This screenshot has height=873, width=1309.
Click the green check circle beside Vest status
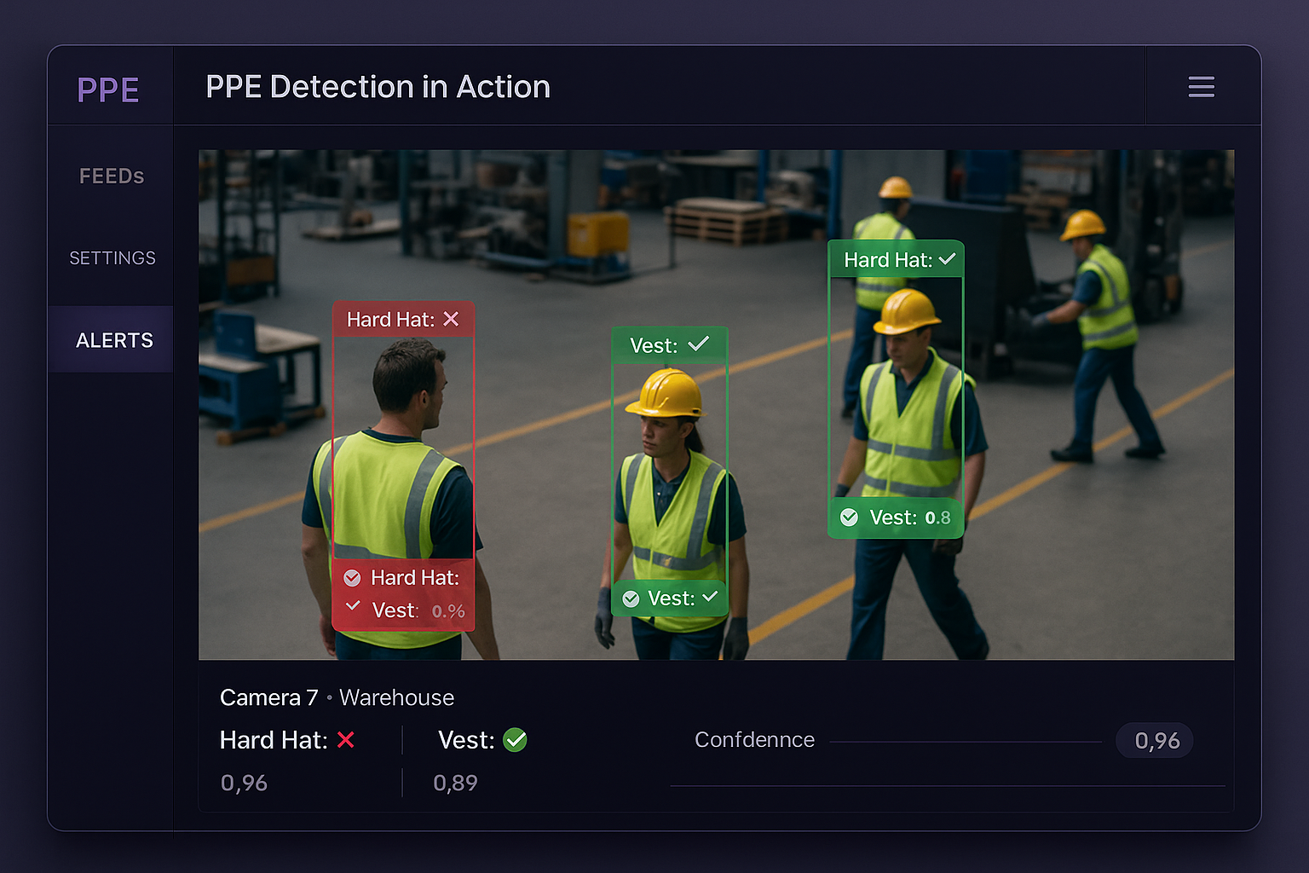click(x=515, y=740)
